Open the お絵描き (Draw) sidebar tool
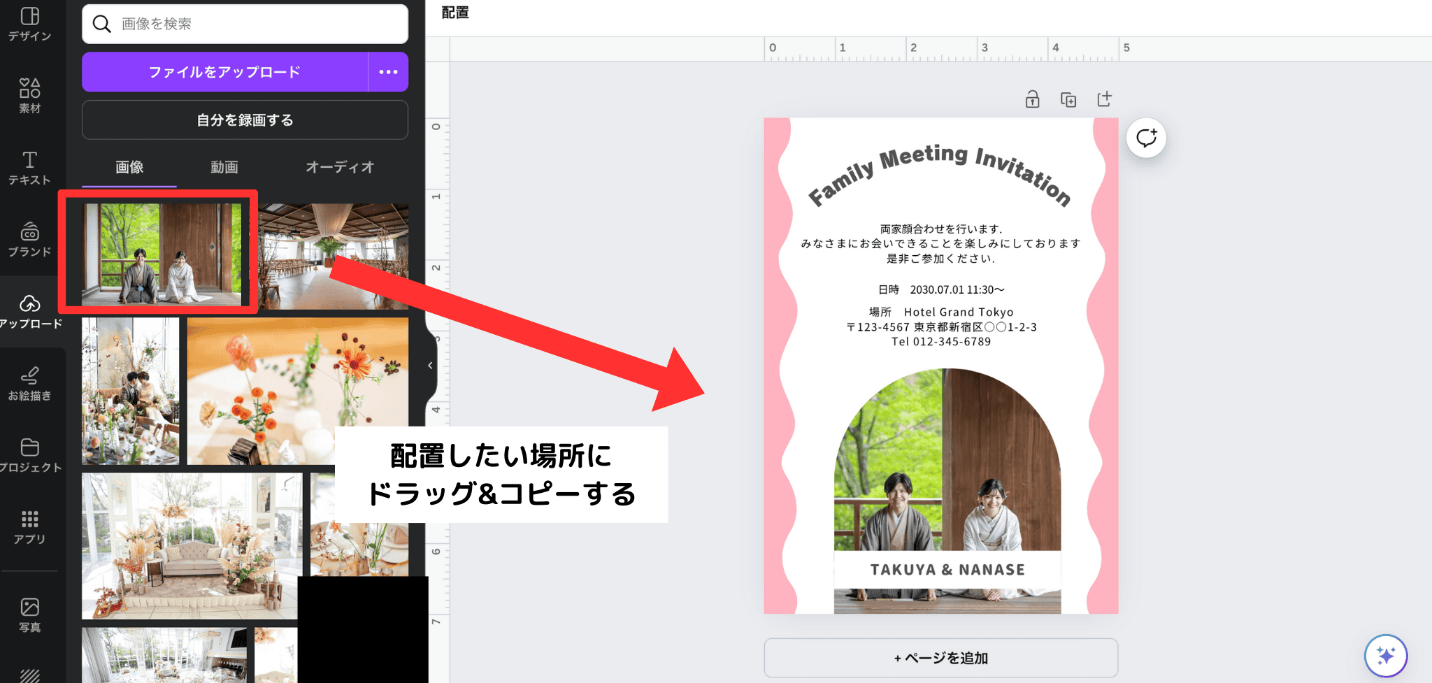This screenshot has height=683, width=1432. 29,383
